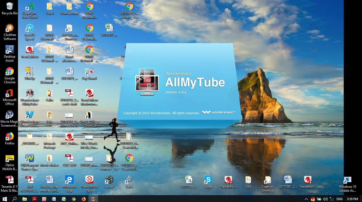Launch Test PC Speed shortcut
The height and width of the screenshot is (202, 362).
[x=30, y=32]
